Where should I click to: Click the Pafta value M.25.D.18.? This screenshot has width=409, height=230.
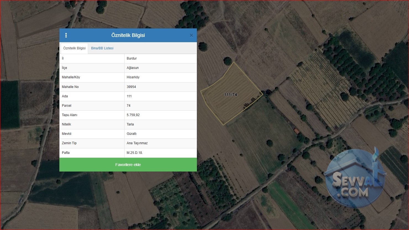click(x=135, y=153)
